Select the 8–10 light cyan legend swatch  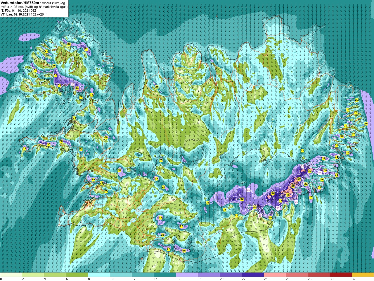(99, 275)
